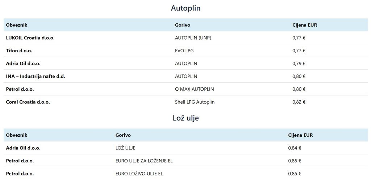This screenshot has width=371, height=183.
Task: Click the Q MAX AUTOPLIN fuel cell
Action: 195,89
